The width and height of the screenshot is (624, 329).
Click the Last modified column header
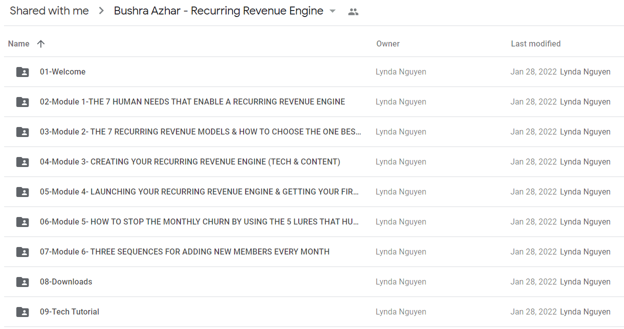pos(536,43)
